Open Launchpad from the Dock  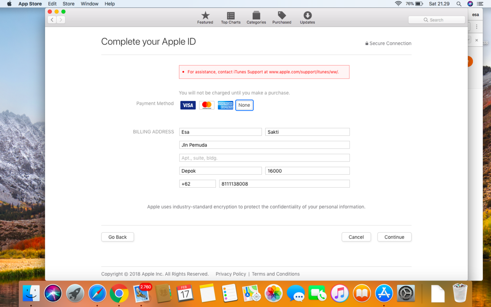click(x=75, y=294)
